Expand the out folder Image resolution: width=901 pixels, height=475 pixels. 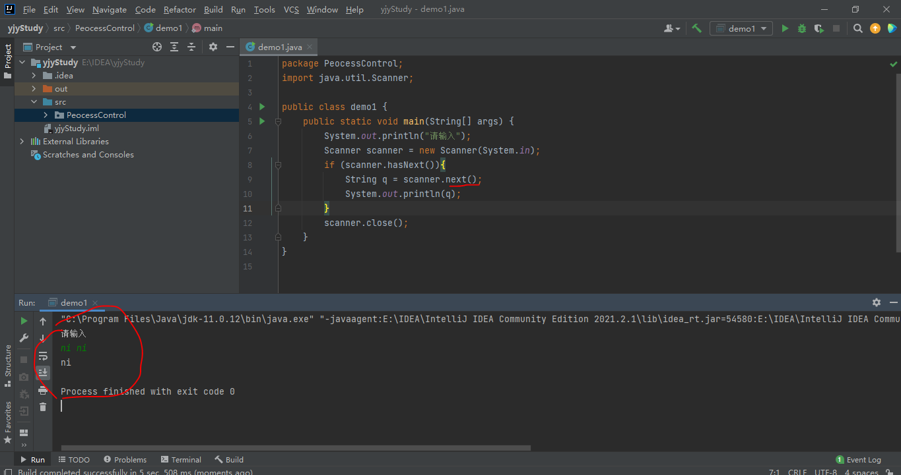click(x=34, y=88)
